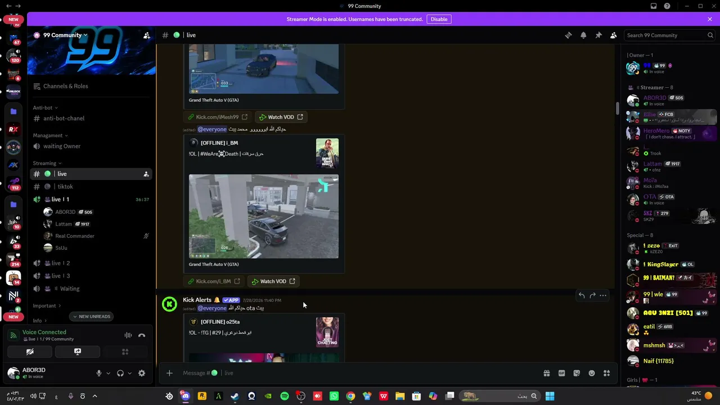
Task: Collapse the Important category
Action: 47,305
